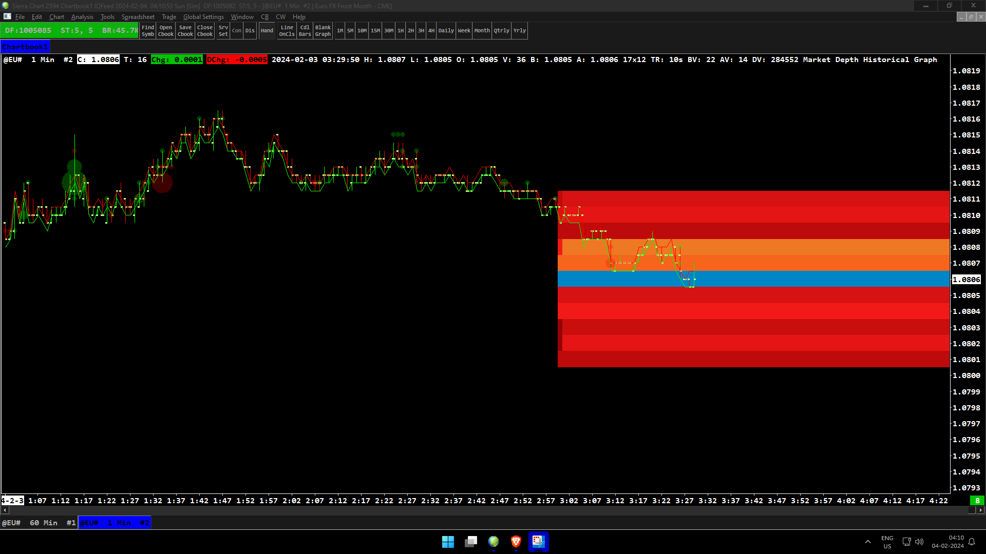Open the Global Settings menu
Image resolution: width=986 pixels, height=554 pixels.
point(203,17)
